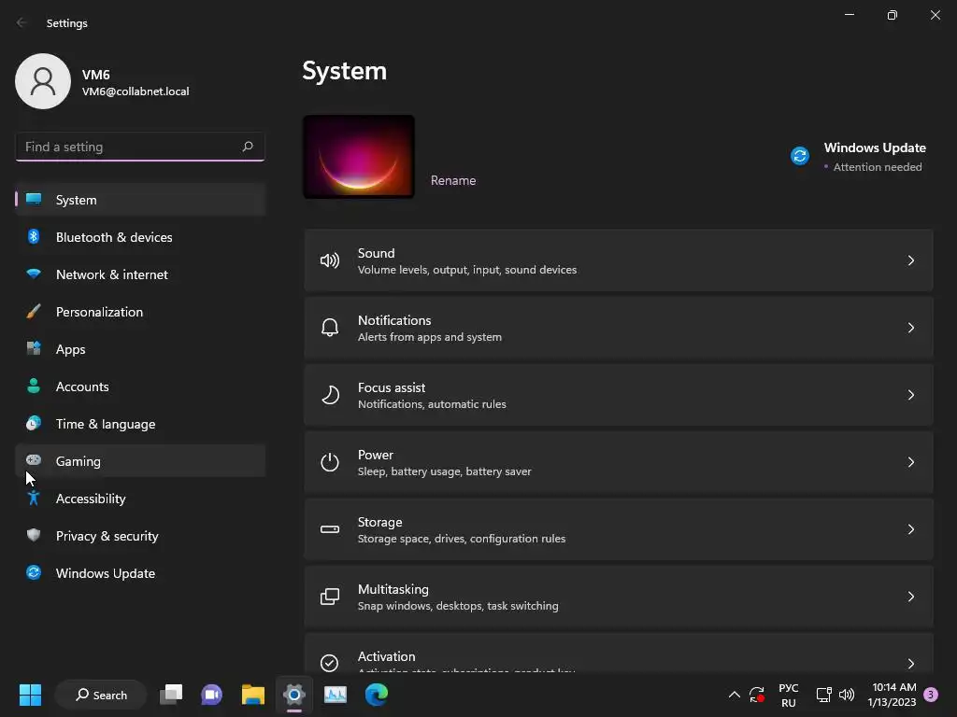Click the System monitor icon in sidebar

pos(34,200)
